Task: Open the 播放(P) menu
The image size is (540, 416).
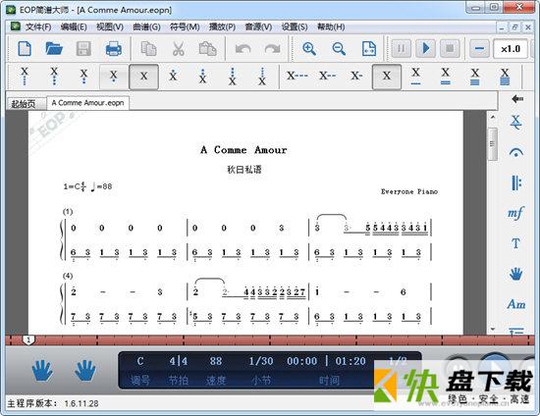Action: pyautogui.click(x=223, y=26)
